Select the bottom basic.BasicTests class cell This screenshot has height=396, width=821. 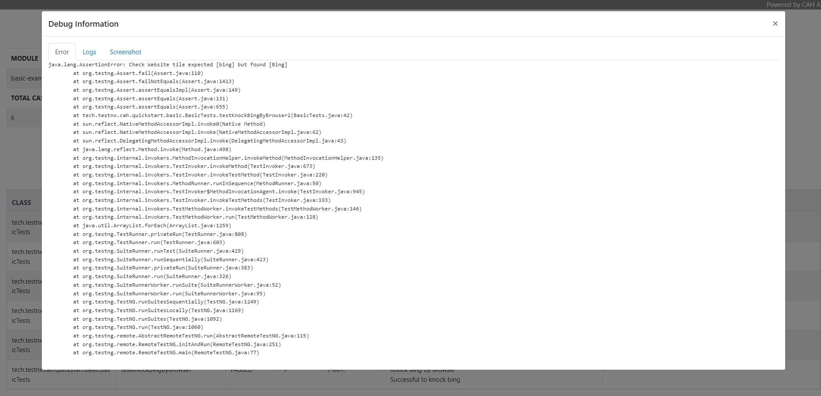[61, 374]
